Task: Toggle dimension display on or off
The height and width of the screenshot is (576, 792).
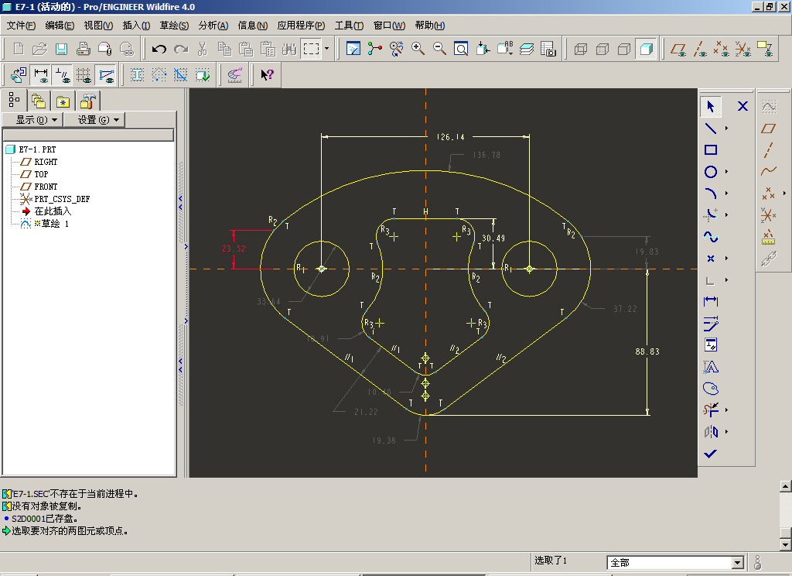Action: point(41,75)
